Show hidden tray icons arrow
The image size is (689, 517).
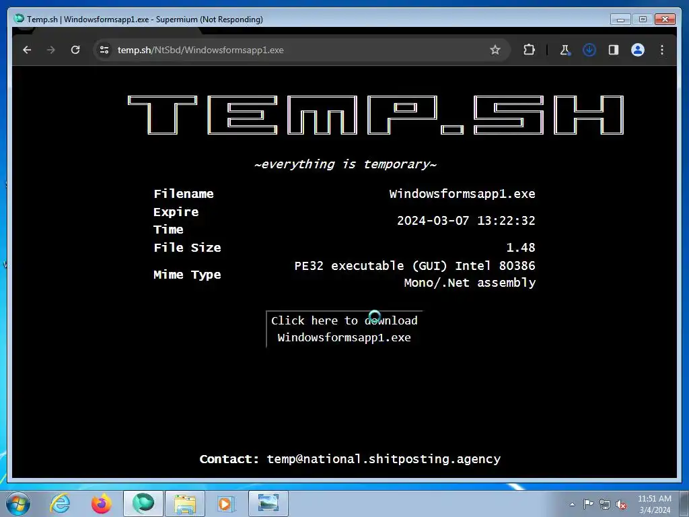click(572, 504)
